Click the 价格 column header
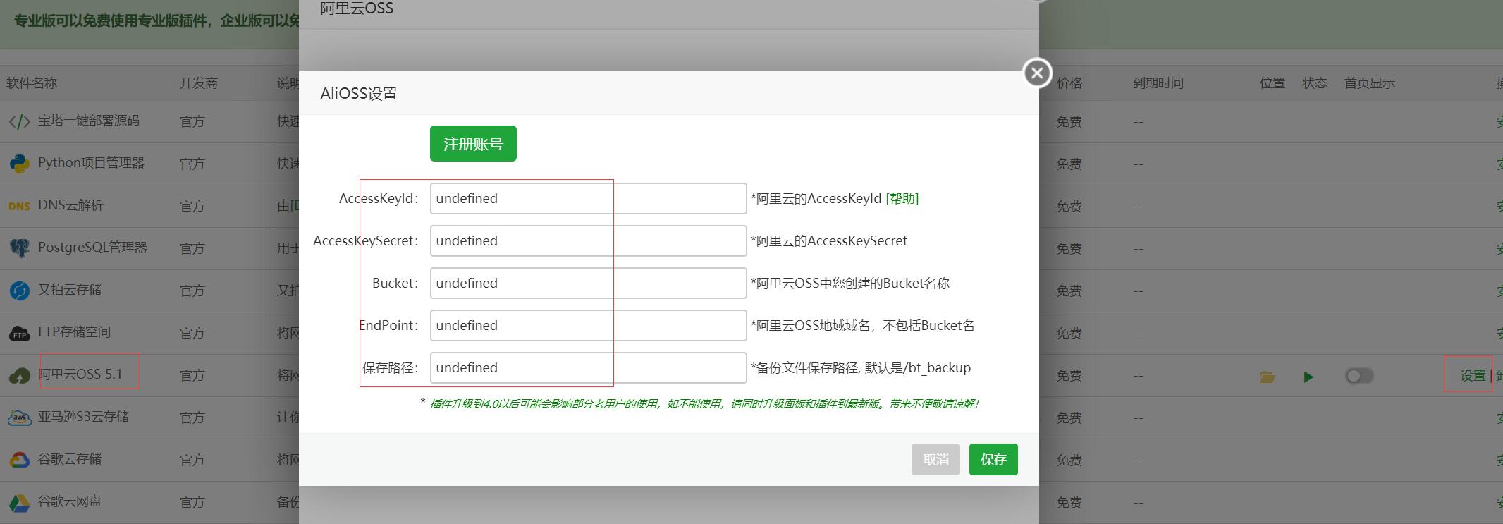 click(1069, 83)
